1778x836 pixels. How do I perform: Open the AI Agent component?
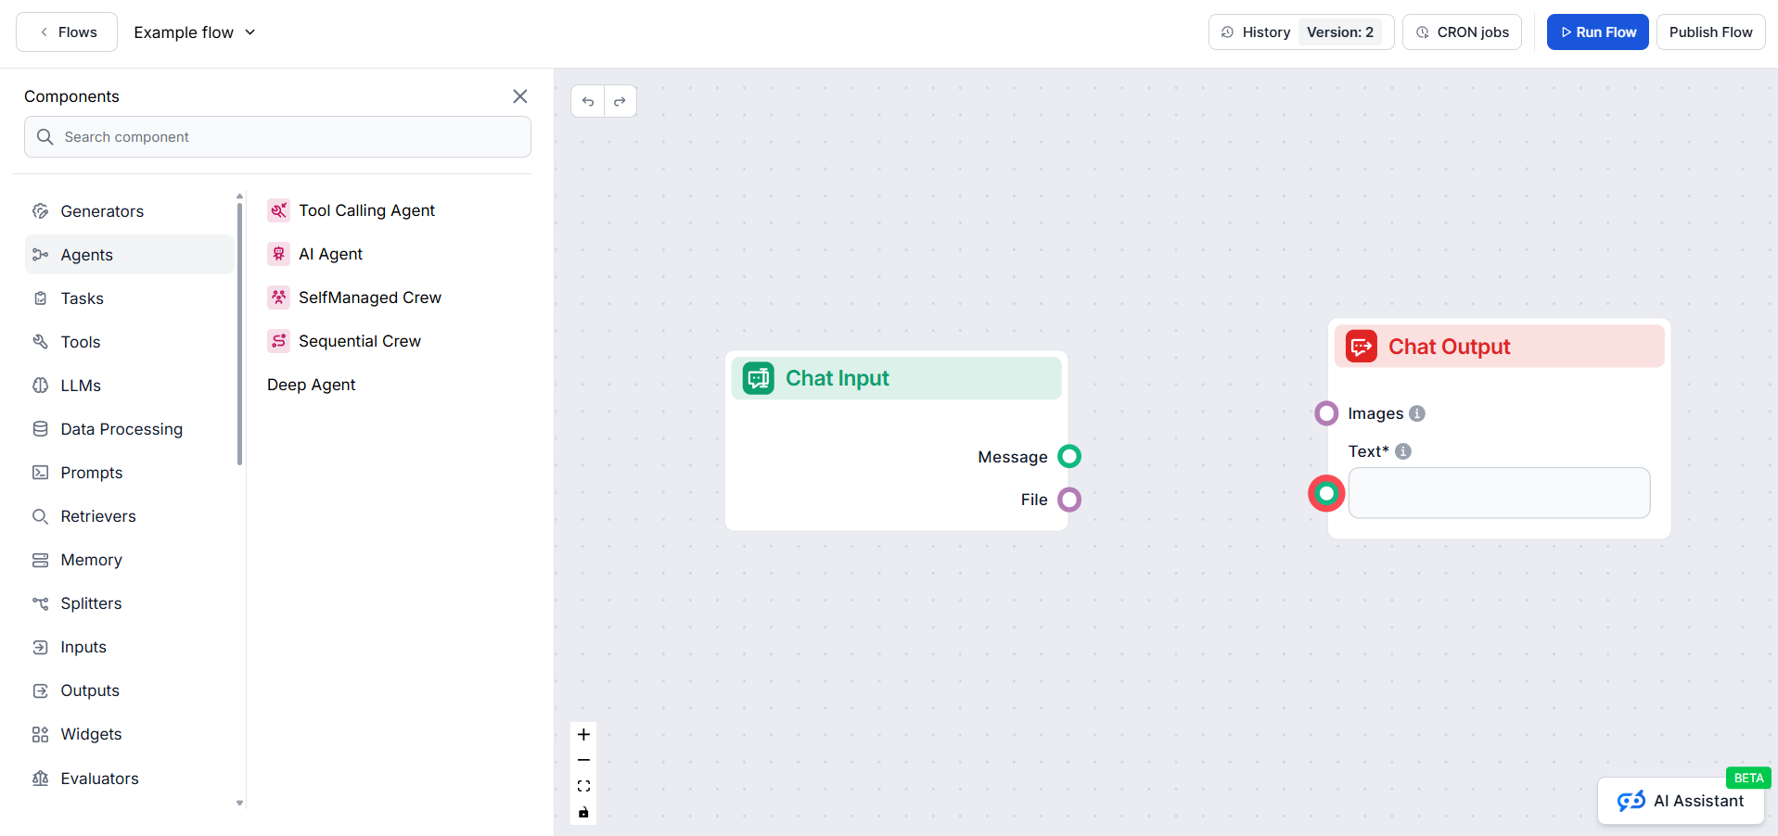[330, 253]
